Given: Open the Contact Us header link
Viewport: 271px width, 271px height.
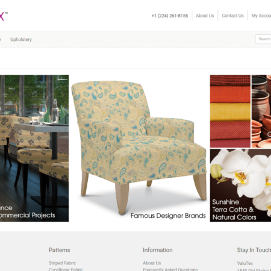Looking at the screenshot, I should coord(232,16).
